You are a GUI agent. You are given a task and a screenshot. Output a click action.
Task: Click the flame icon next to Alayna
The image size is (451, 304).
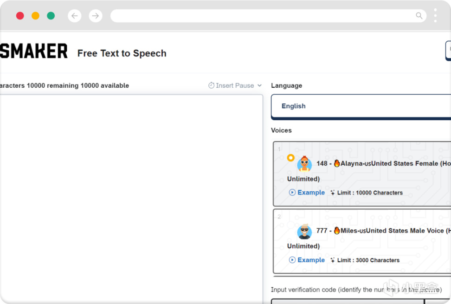pyautogui.click(x=337, y=163)
